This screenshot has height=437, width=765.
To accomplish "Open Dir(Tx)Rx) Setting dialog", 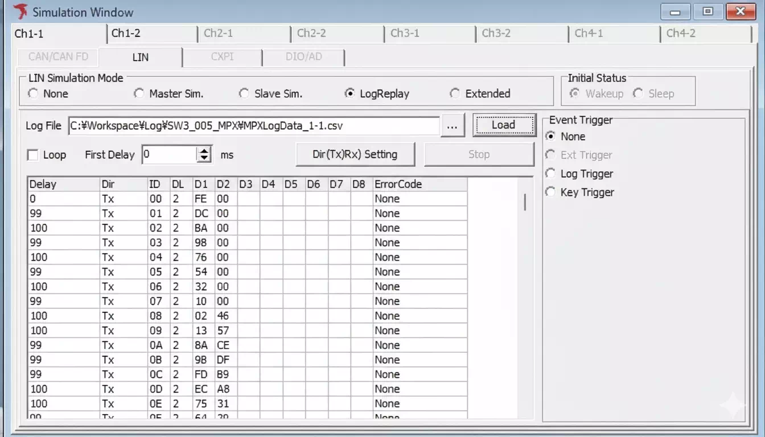I will (x=355, y=154).
